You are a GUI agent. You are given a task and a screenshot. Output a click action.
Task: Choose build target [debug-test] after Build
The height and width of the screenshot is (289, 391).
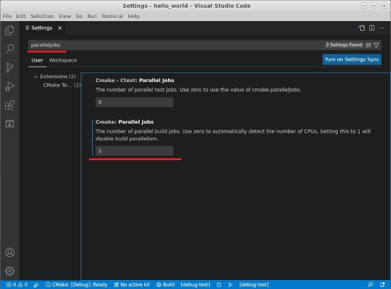195,285
